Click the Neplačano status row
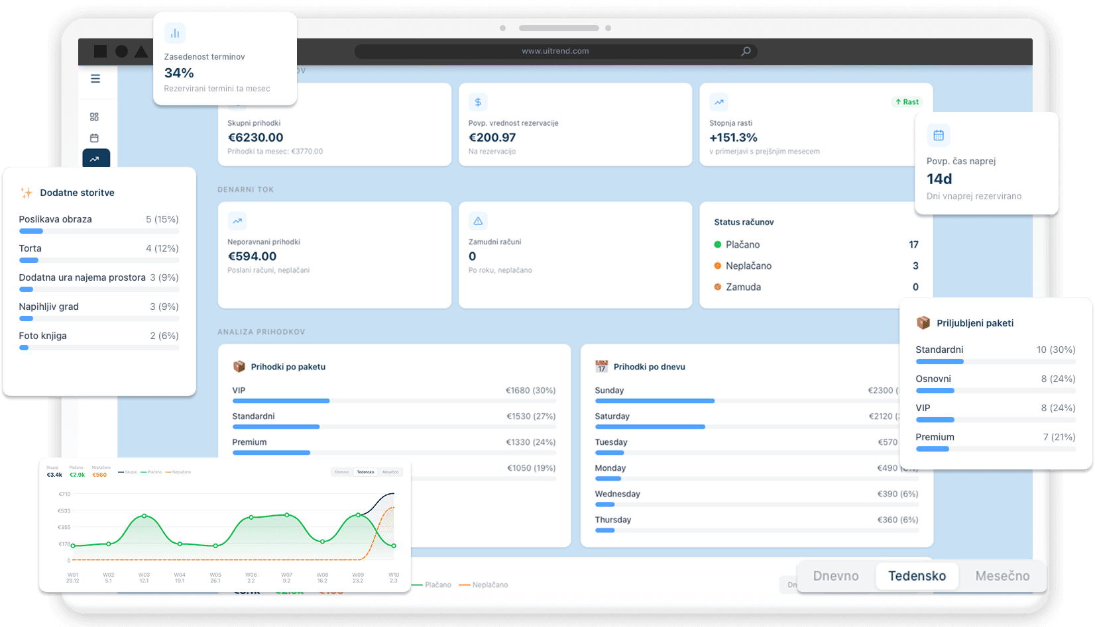The width and height of the screenshot is (1095, 627). 815,266
